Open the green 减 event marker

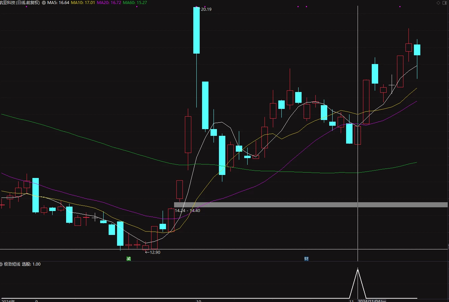(x=129, y=259)
